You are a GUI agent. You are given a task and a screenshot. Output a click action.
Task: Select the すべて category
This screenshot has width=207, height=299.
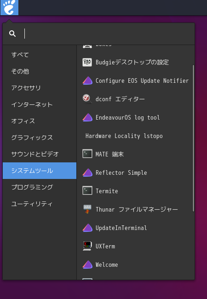pos(40,55)
